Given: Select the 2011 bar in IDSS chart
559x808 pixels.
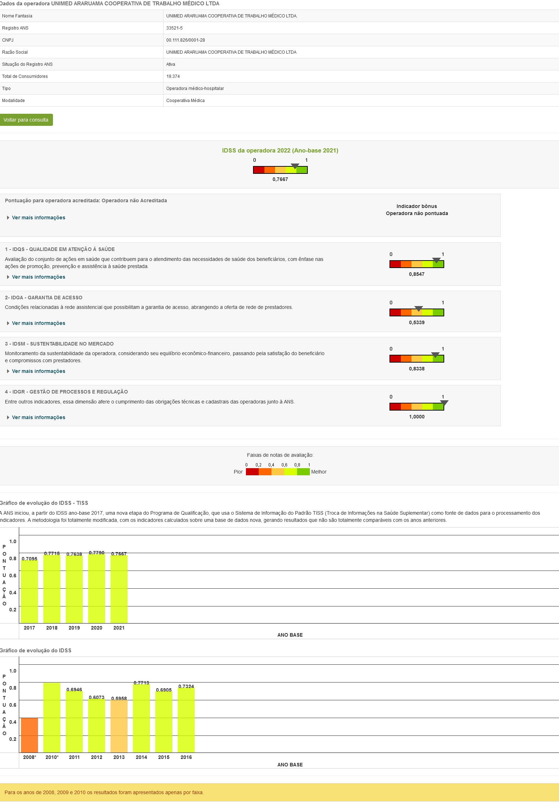Looking at the screenshot, I should pyautogui.click(x=74, y=722).
